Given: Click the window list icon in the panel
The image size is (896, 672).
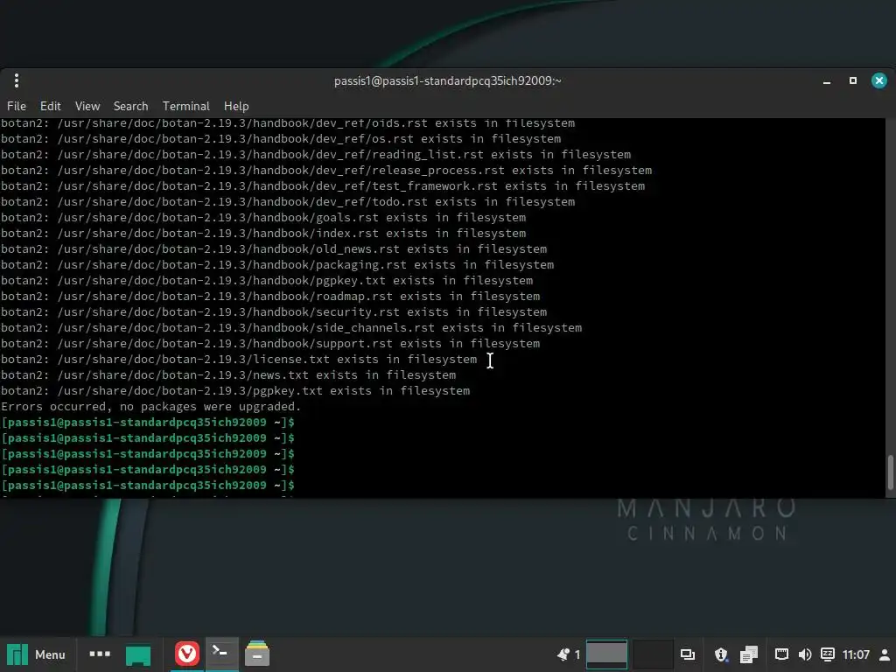Looking at the screenshot, I should coord(688,654).
